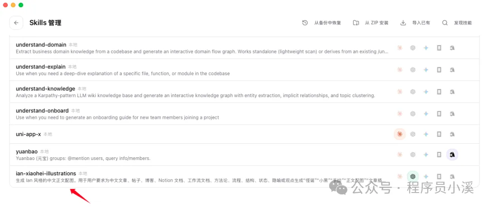Click description starting '生成 Ian 风格的中文正文配图'

(202, 180)
